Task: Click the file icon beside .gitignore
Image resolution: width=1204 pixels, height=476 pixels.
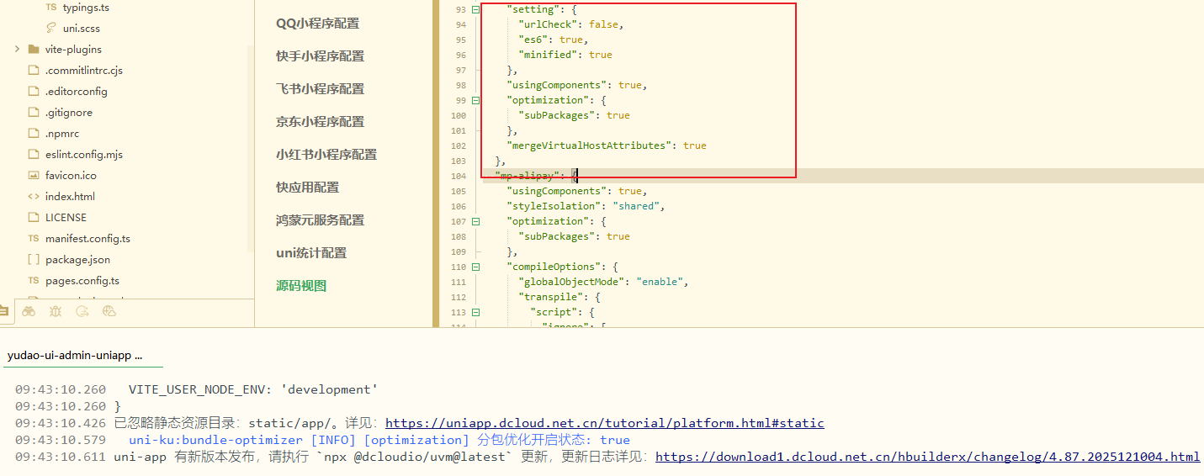Action: coord(34,113)
